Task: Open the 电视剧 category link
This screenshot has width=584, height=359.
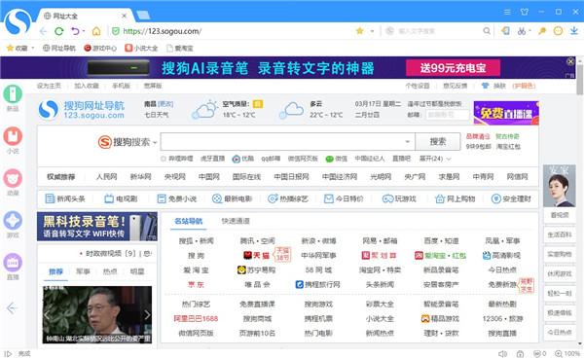Action: pos(121,198)
